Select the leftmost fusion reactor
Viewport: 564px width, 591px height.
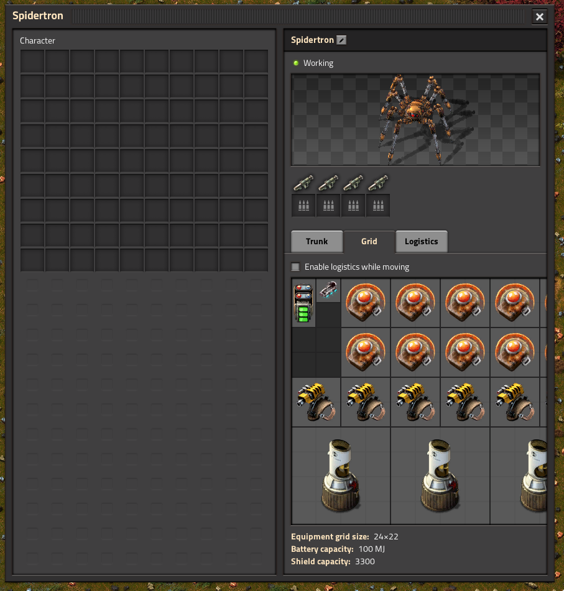click(341, 475)
